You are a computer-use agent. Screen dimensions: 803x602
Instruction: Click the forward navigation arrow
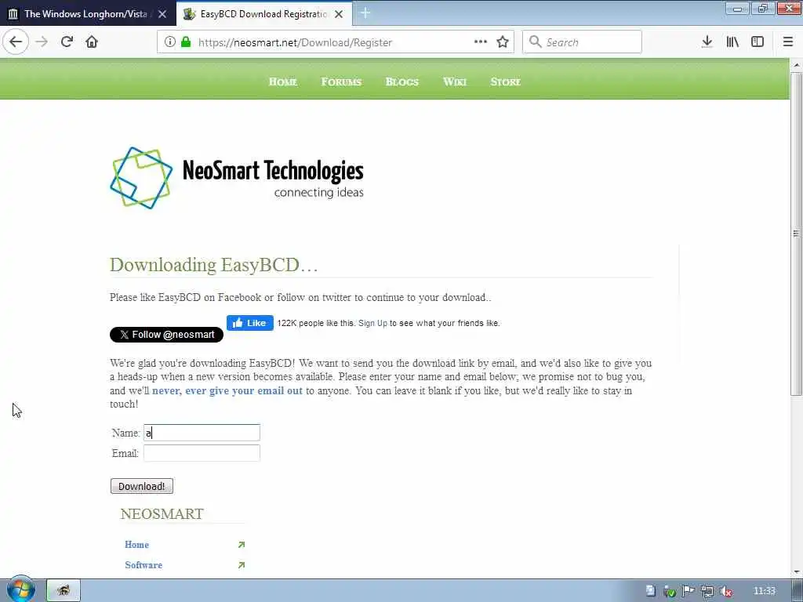click(x=42, y=42)
